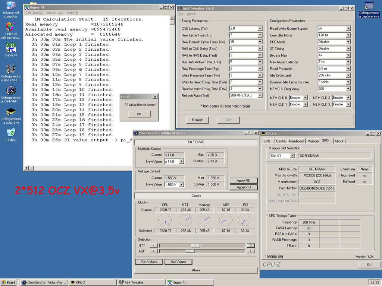382x286 pixels.
Task: Expand Voltage New Value dropdown in ClockGen
Action: (181, 185)
